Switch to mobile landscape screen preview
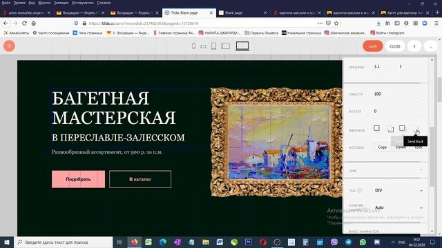The image size is (442, 248). point(203,46)
